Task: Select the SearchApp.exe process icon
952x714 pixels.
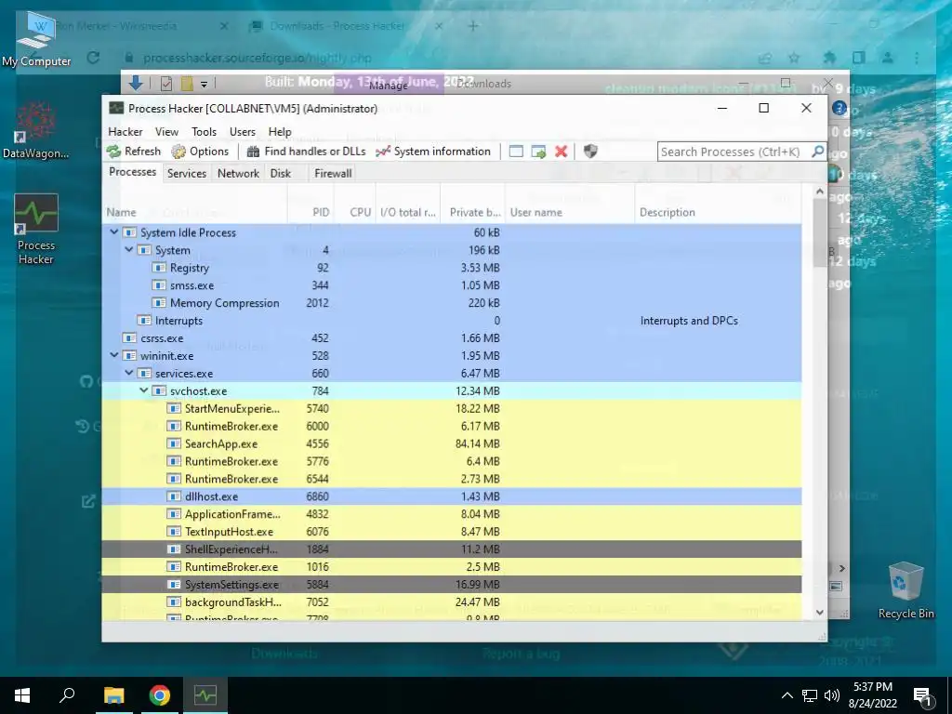Action: click(x=174, y=443)
